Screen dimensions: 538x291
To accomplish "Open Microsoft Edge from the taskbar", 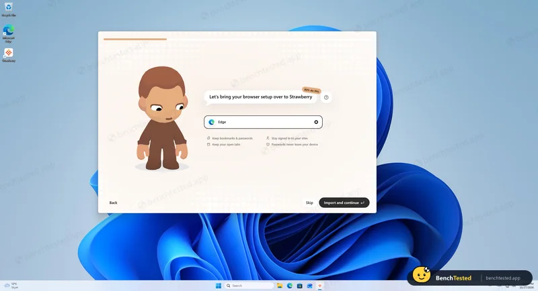I will point(290,286).
